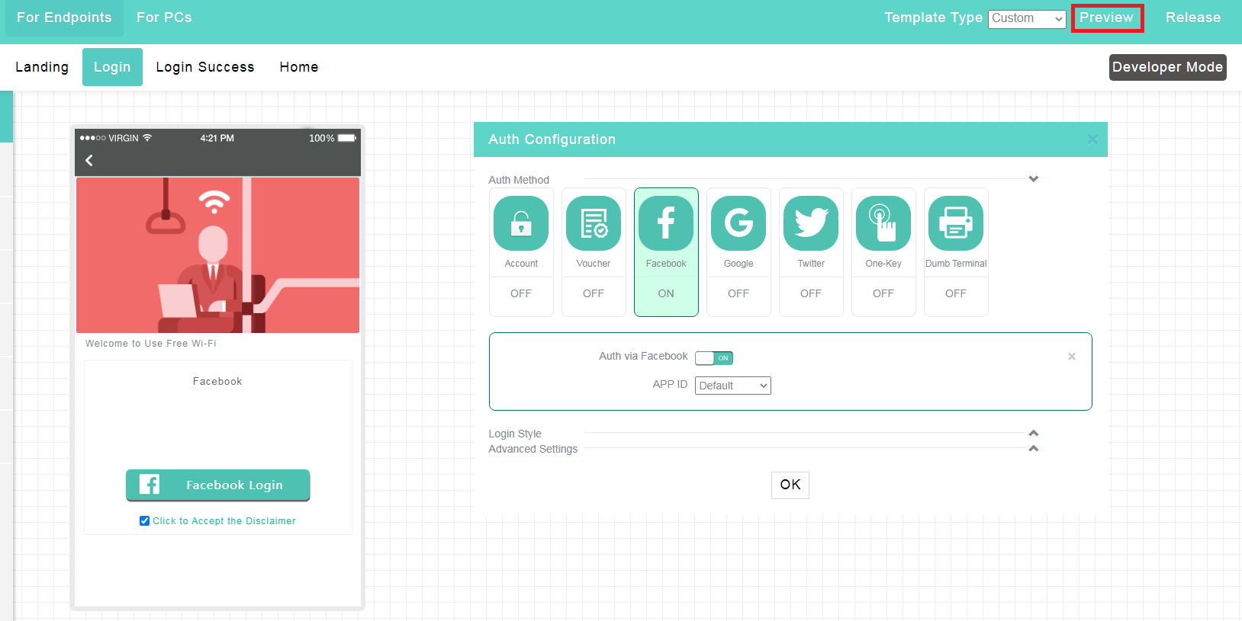This screenshot has width=1242, height=621.
Task: Open the Template Type Custom dropdown
Action: pos(1027,18)
